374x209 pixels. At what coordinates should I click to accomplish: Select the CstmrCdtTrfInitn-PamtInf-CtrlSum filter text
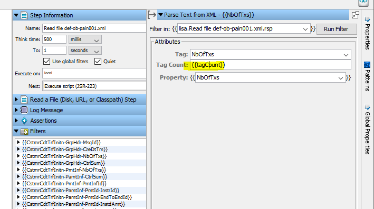tap(65, 177)
